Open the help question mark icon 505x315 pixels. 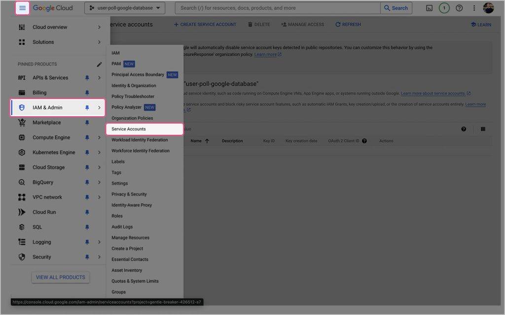click(459, 8)
